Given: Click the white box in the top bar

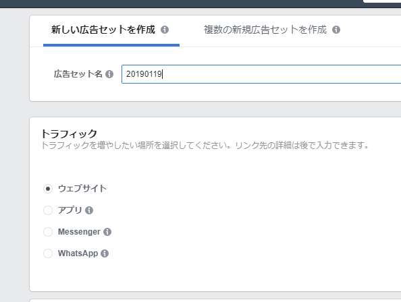Looking at the screenshot, I should tap(382, 1).
